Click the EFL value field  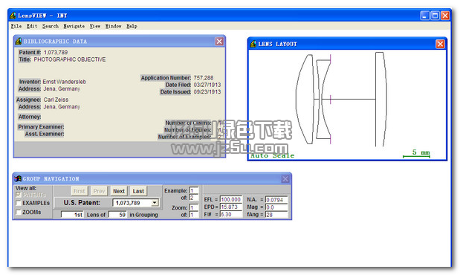(230, 199)
